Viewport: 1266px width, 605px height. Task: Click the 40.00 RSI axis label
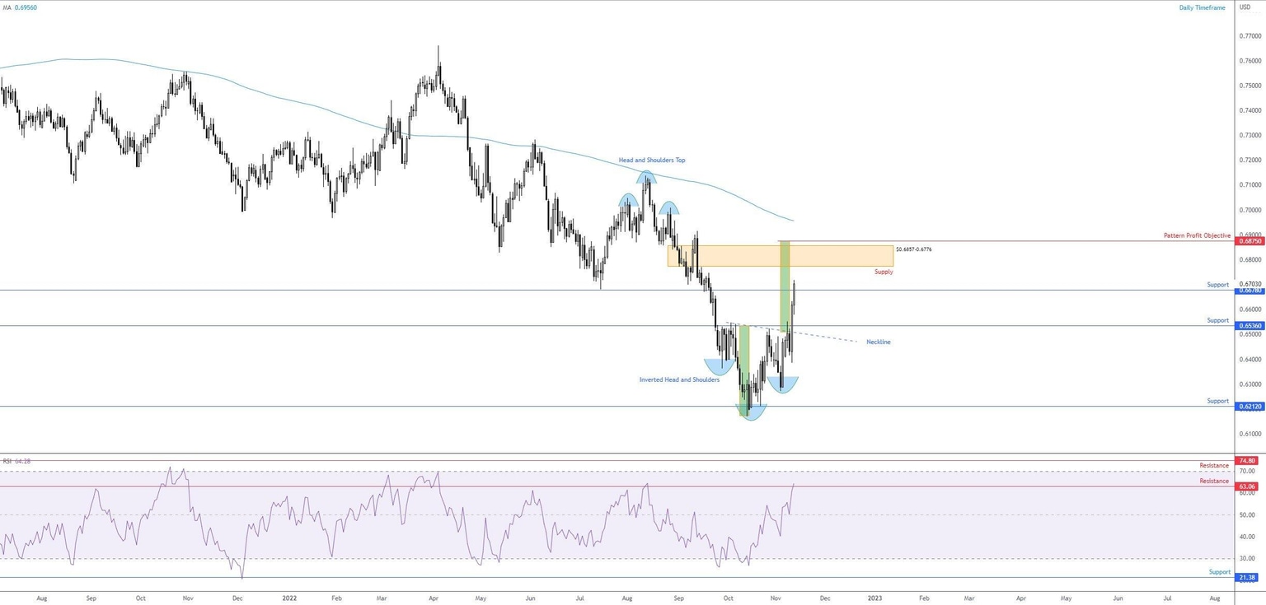coord(1247,537)
